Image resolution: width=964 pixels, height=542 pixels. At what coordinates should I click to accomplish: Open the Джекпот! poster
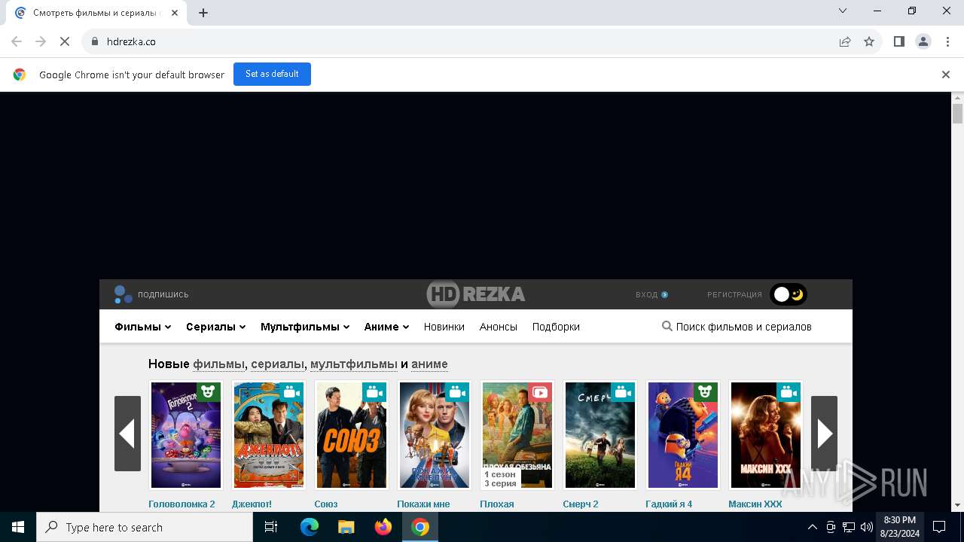coord(269,435)
